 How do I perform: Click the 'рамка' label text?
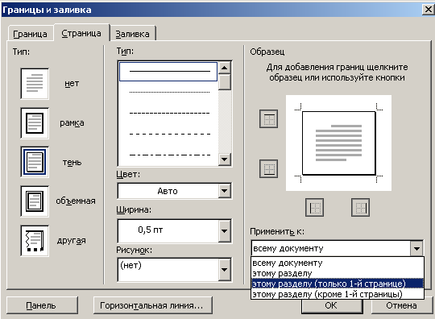coord(72,123)
